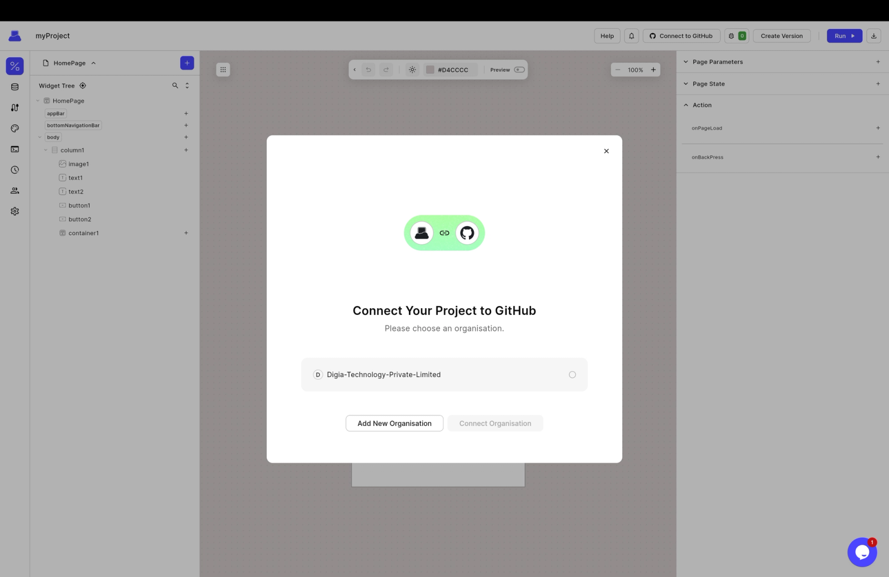Click the Run button
The height and width of the screenshot is (577, 889).
point(845,36)
